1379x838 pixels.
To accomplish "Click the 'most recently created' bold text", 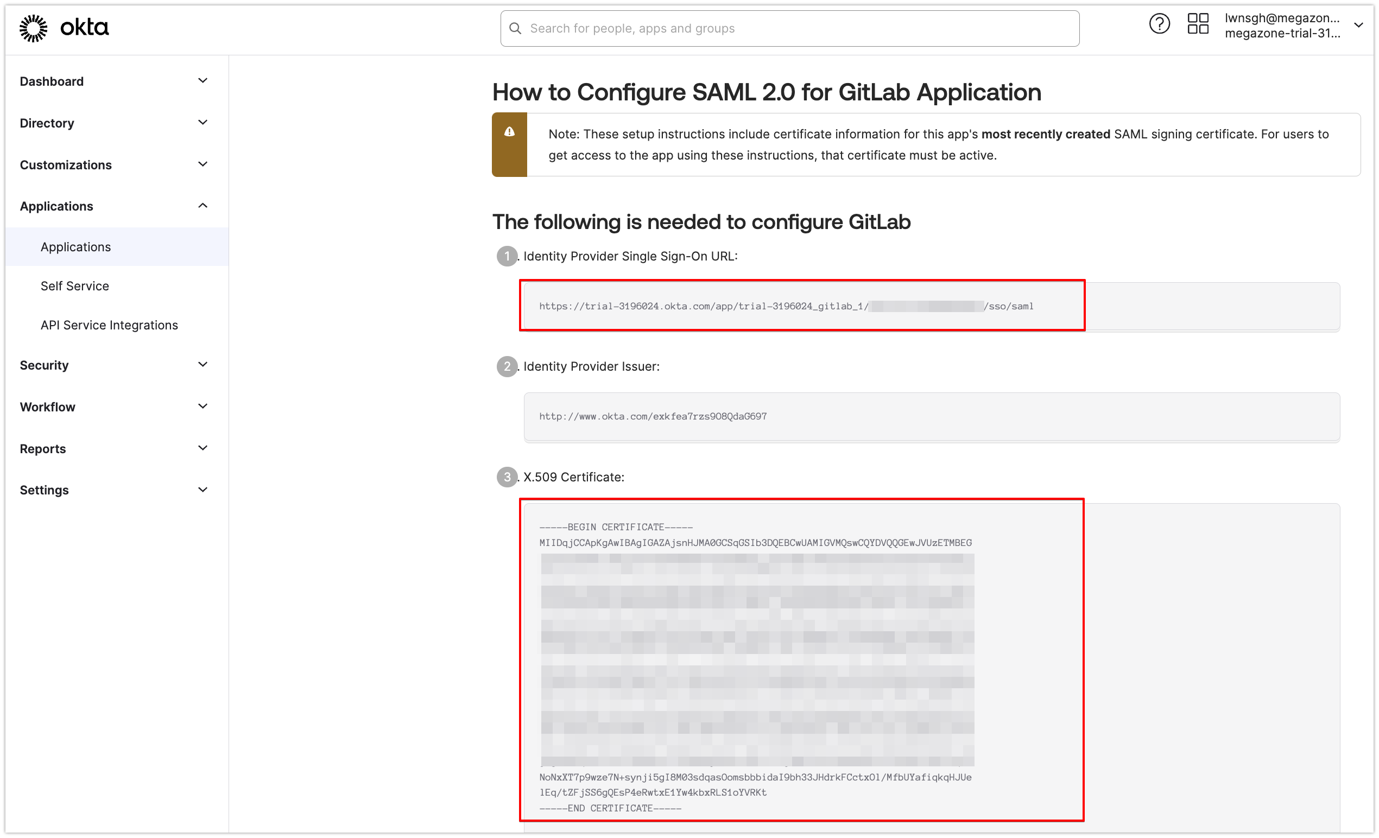I will [x=1046, y=134].
